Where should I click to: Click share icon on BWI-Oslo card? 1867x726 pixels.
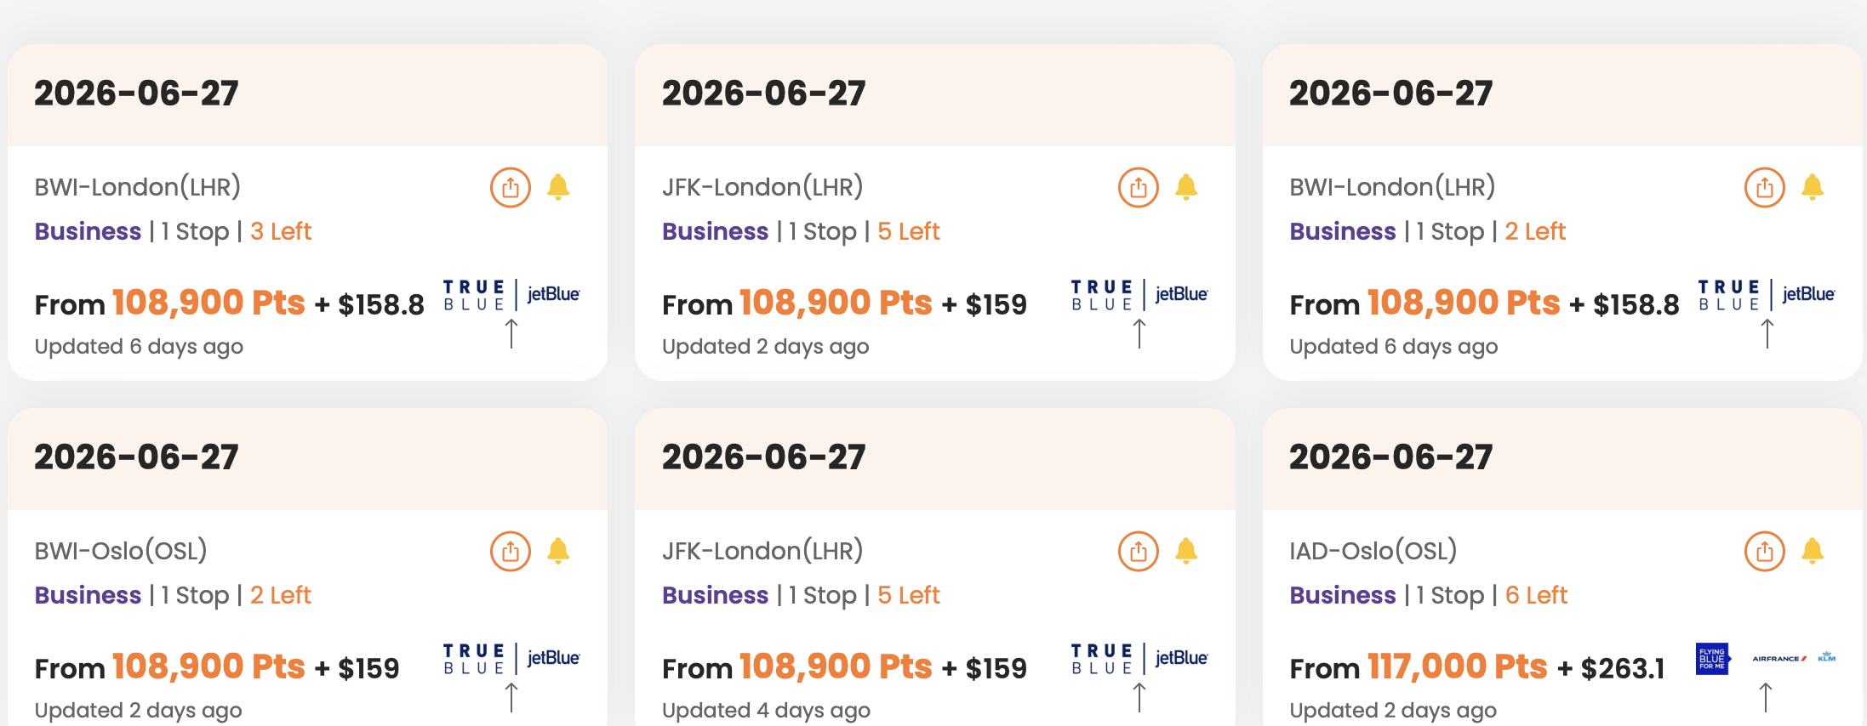[x=510, y=551]
